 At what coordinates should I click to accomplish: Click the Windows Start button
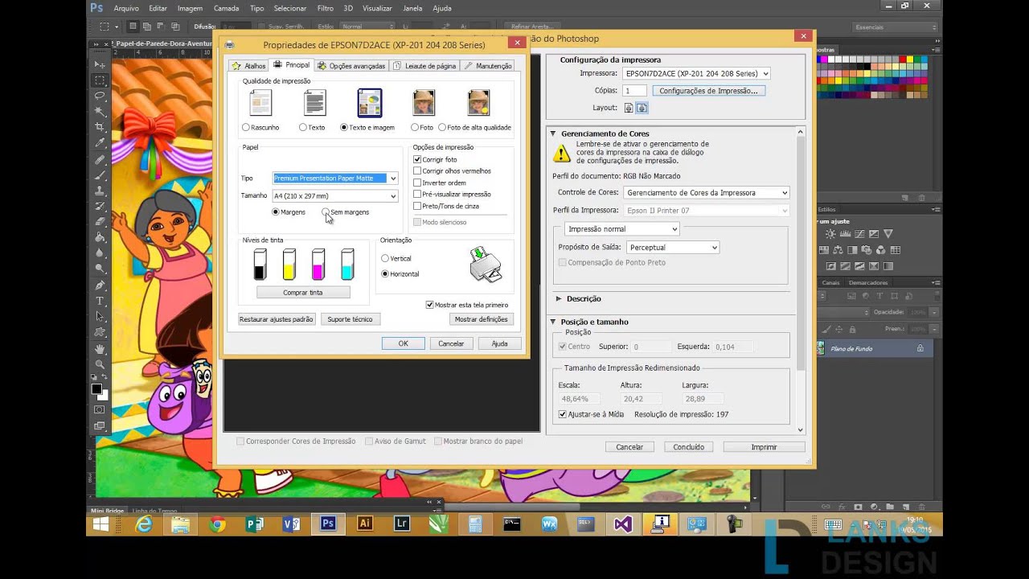100,524
